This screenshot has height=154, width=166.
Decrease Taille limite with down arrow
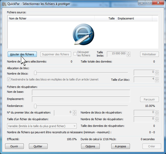point(128,56)
